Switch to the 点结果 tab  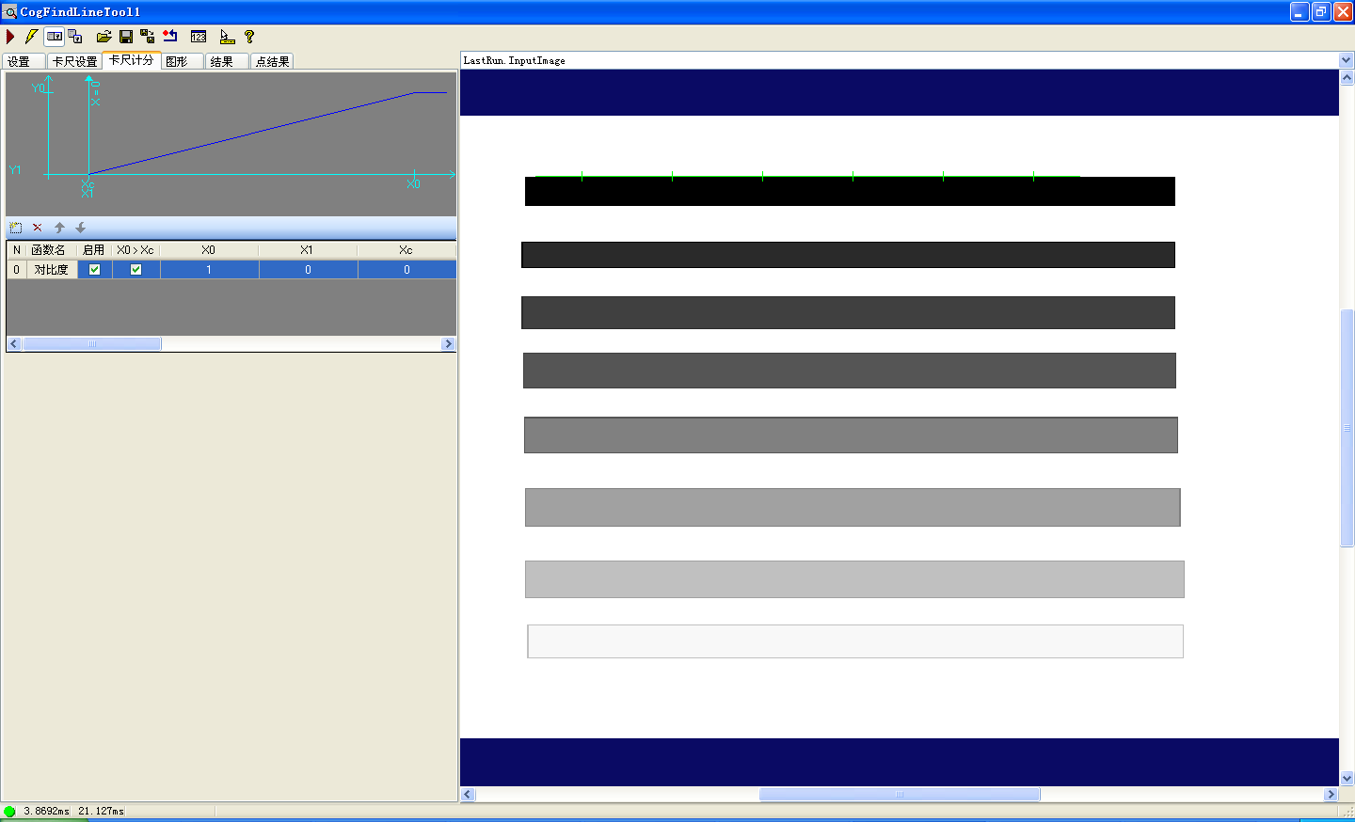click(x=273, y=61)
